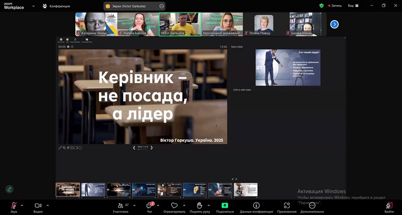Click the green annotation pencil icon
The height and width of the screenshot is (215, 402).
click(x=9, y=189)
